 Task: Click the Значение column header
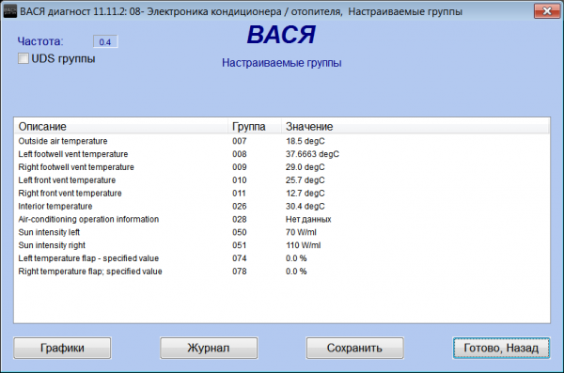pos(415,126)
